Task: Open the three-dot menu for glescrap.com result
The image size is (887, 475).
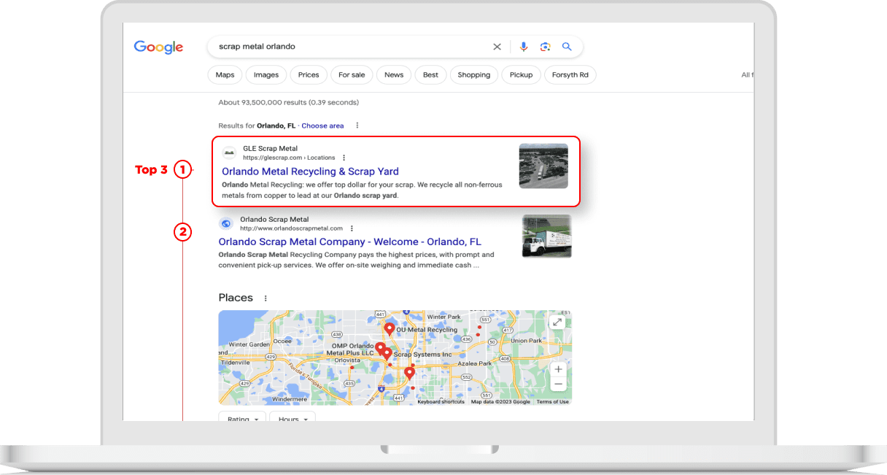Action: point(344,158)
